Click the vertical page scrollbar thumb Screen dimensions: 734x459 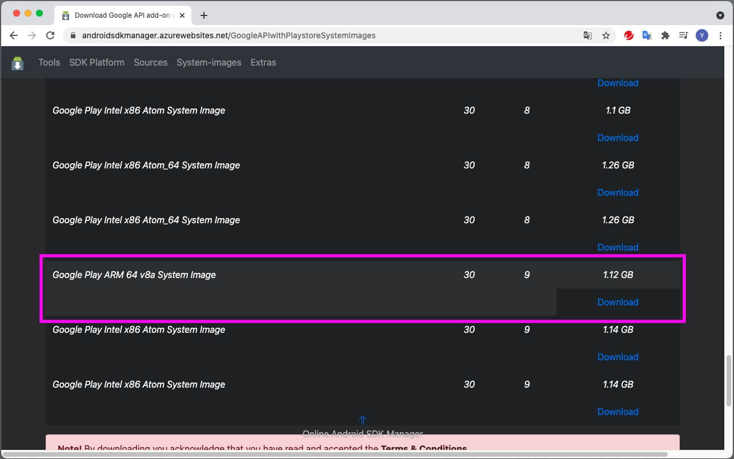pos(728,380)
